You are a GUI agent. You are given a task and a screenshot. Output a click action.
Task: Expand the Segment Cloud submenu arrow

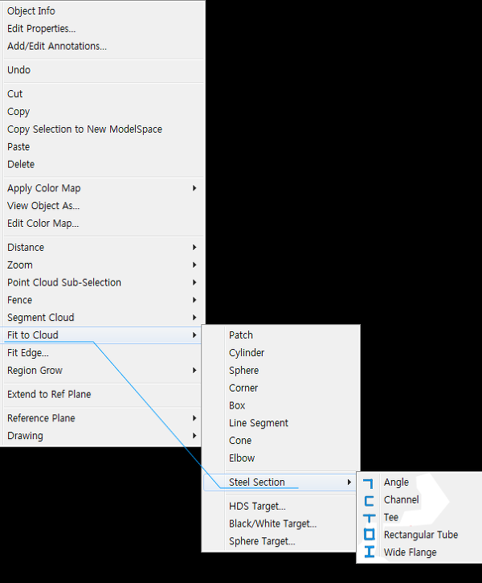pos(194,317)
